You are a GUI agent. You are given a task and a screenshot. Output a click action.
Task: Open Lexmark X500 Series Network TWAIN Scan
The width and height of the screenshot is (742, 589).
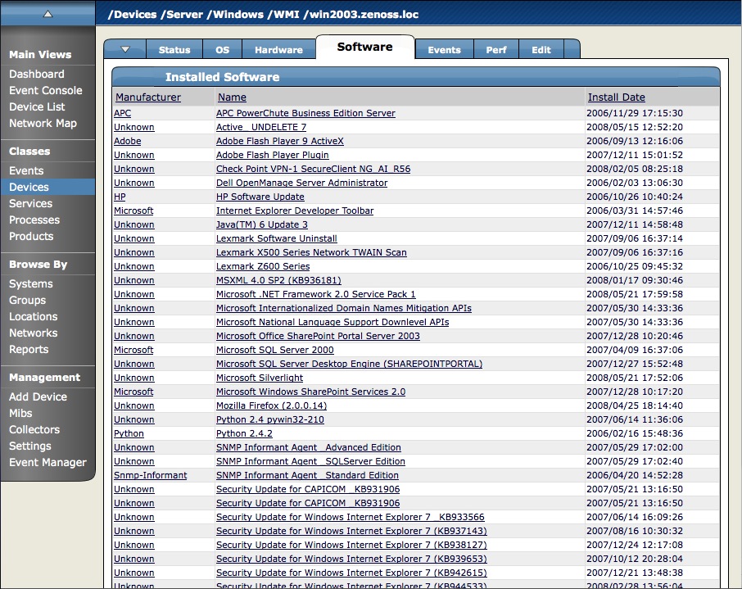(311, 252)
